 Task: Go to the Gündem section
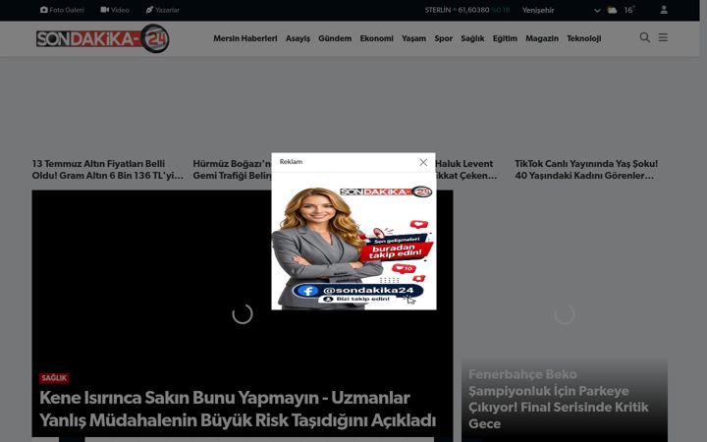tap(335, 38)
